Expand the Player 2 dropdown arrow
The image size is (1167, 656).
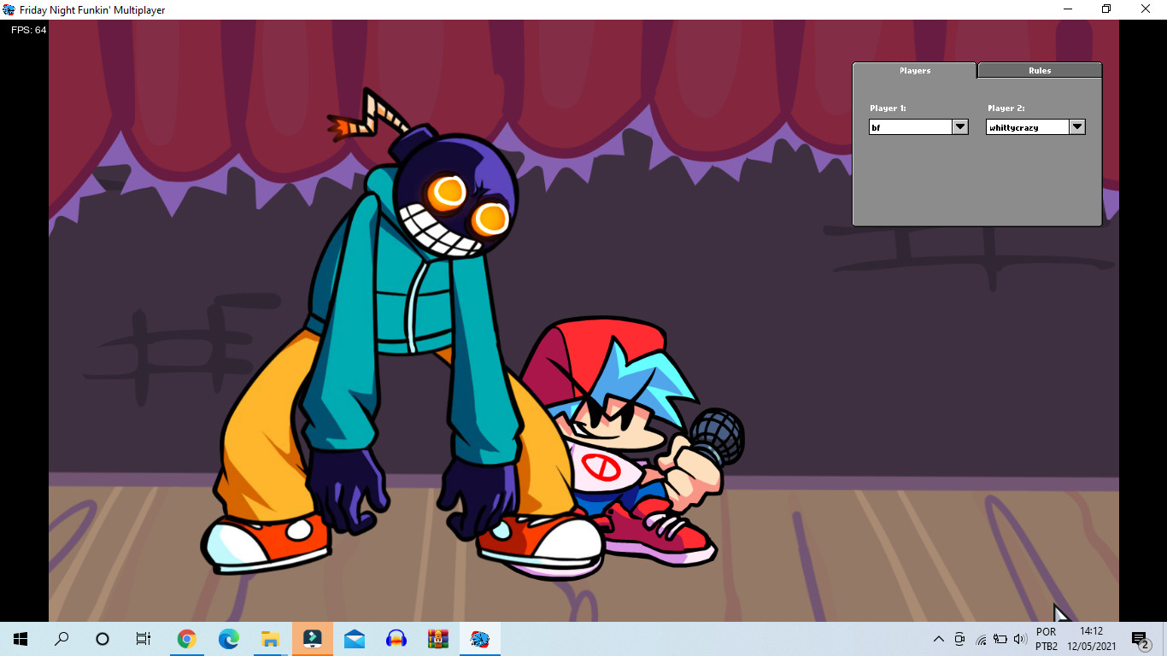(1077, 126)
